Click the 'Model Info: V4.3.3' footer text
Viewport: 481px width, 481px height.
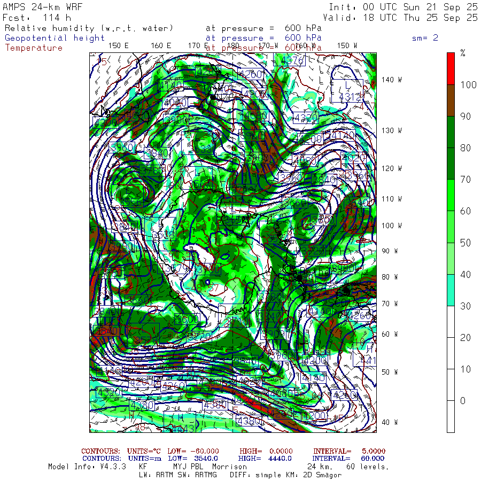(x=87, y=467)
